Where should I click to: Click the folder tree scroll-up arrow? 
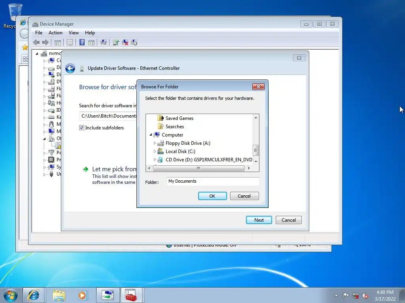pos(256,118)
